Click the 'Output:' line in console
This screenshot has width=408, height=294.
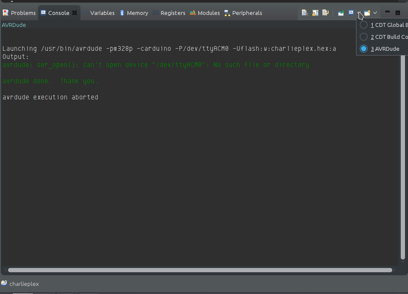16,57
